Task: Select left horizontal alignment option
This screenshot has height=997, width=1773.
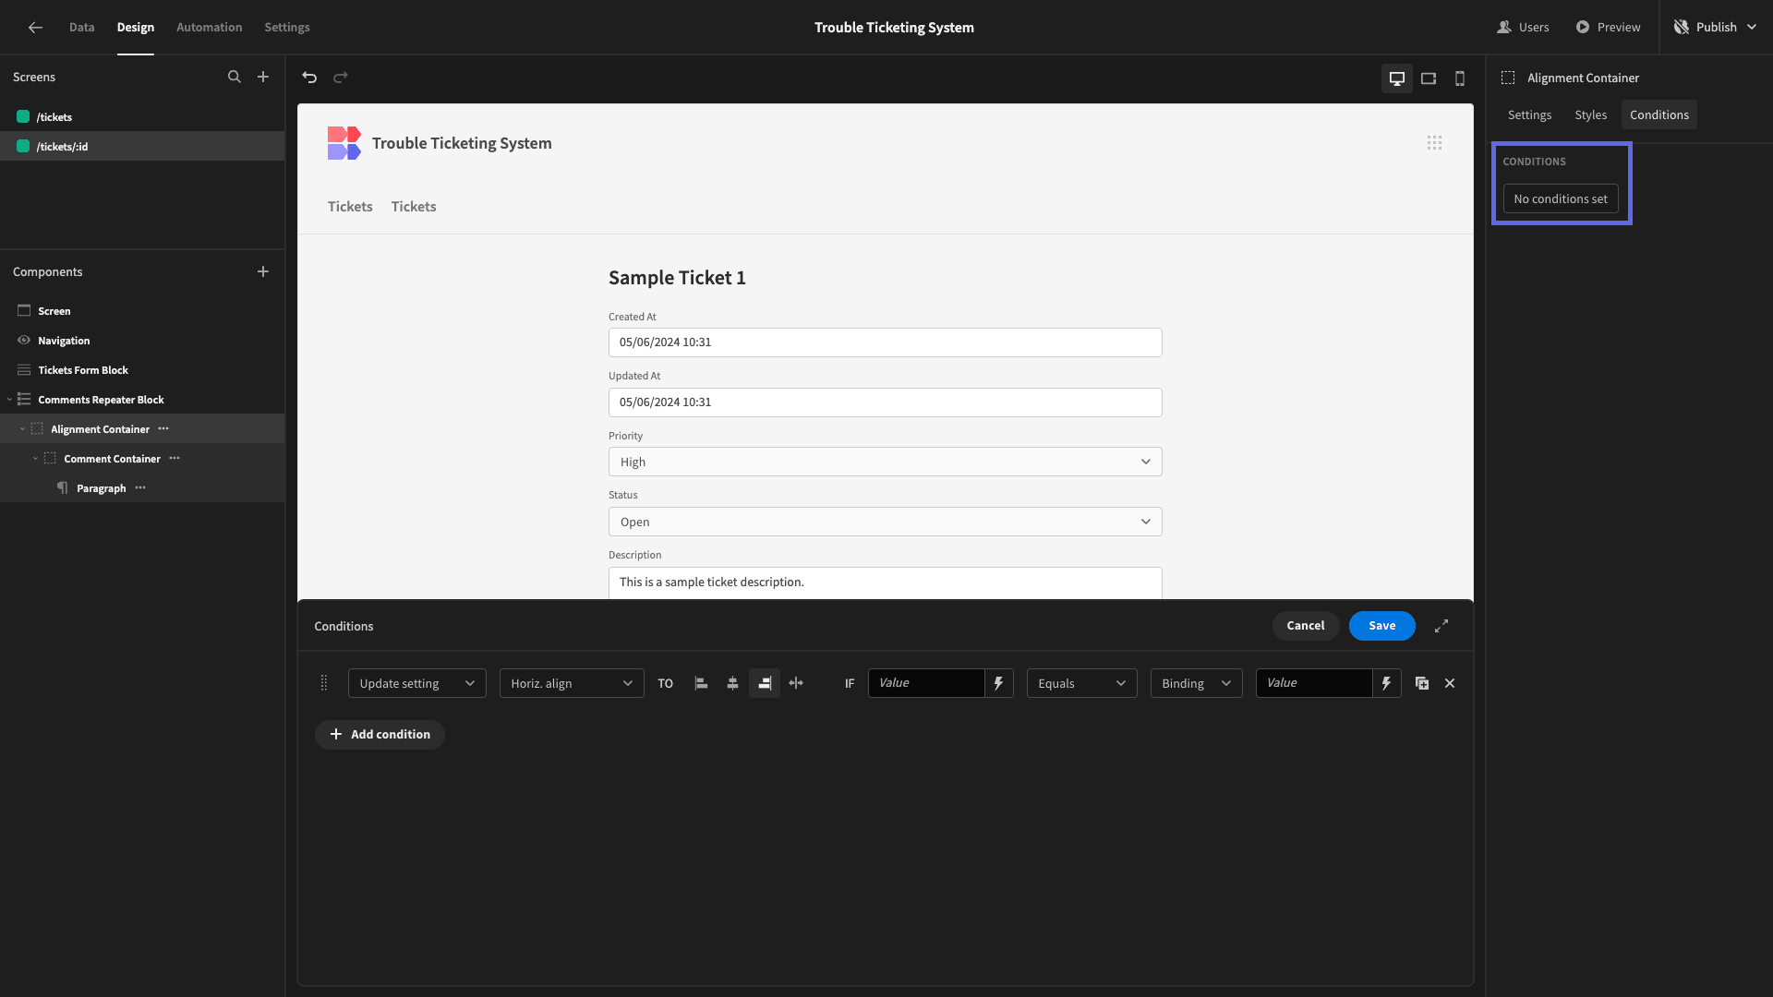Action: tap(702, 683)
